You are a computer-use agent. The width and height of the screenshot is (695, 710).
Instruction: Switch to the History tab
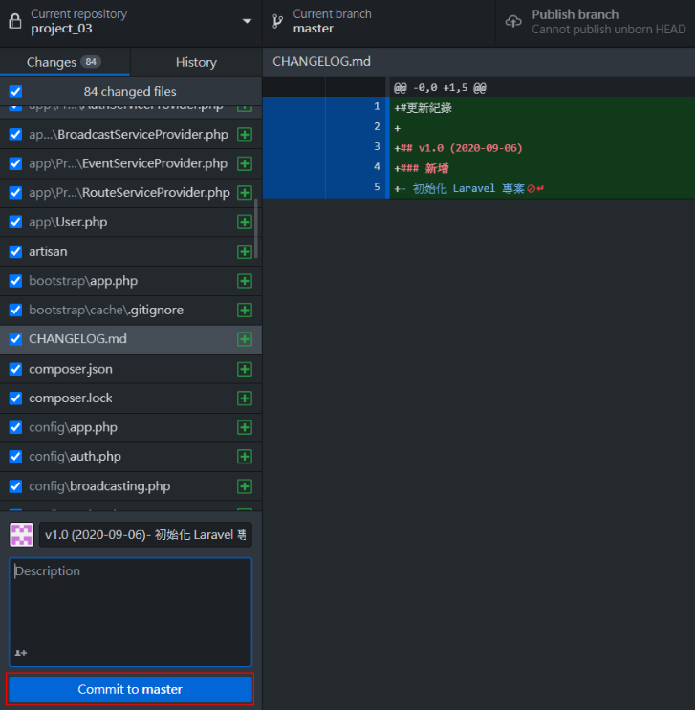pos(196,62)
